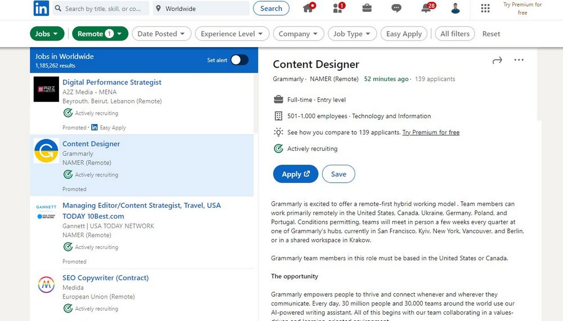Select the Content Designer listing title
This screenshot has width=563, height=321.
coord(91,144)
